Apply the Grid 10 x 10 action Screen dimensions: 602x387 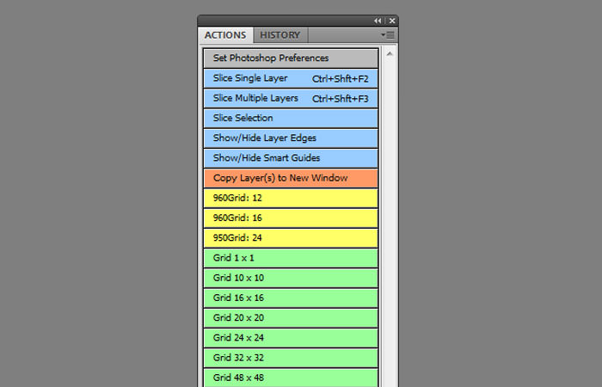pos(291,278)
